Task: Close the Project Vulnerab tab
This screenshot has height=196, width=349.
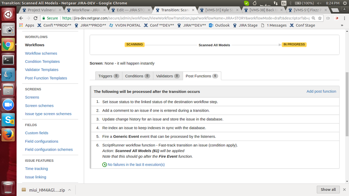Action: click(60, 10)
